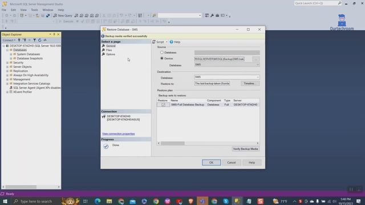The image size is (365, 205).
Task: Select the Files page in Restore dialog
Action: point(109,50)
